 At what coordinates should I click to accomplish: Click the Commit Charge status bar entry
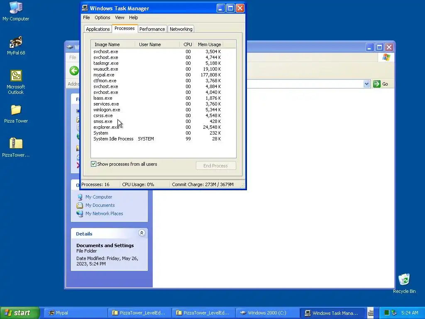(x=203, y=184)
